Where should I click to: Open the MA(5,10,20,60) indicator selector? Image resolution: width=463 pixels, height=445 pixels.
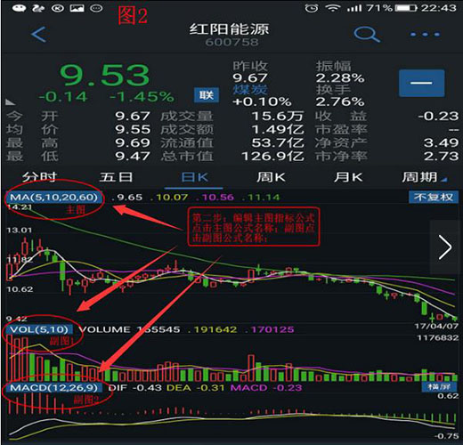click(x=54, y=197)
